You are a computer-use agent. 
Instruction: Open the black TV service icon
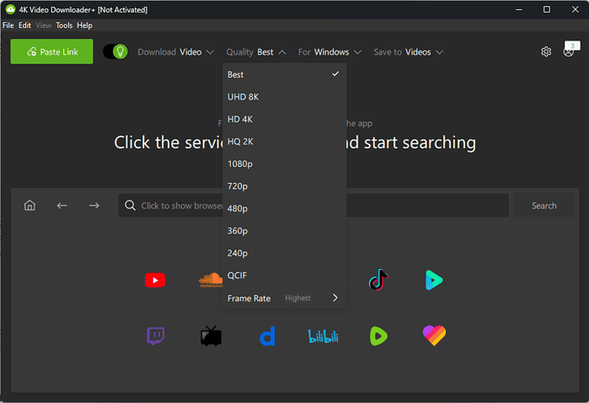[x=211, y=336]
